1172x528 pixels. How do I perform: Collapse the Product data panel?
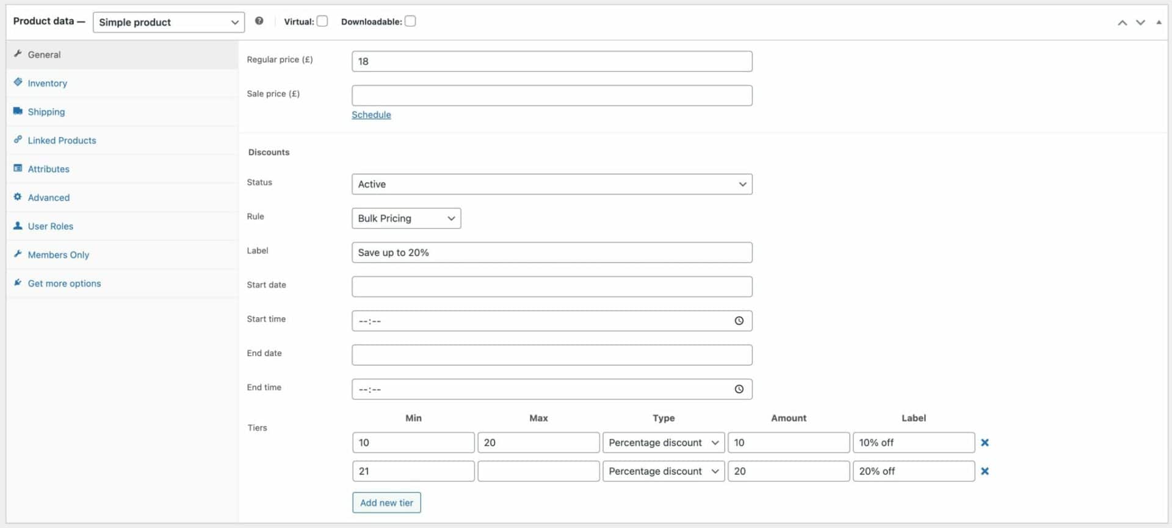tap(1159, 23)
